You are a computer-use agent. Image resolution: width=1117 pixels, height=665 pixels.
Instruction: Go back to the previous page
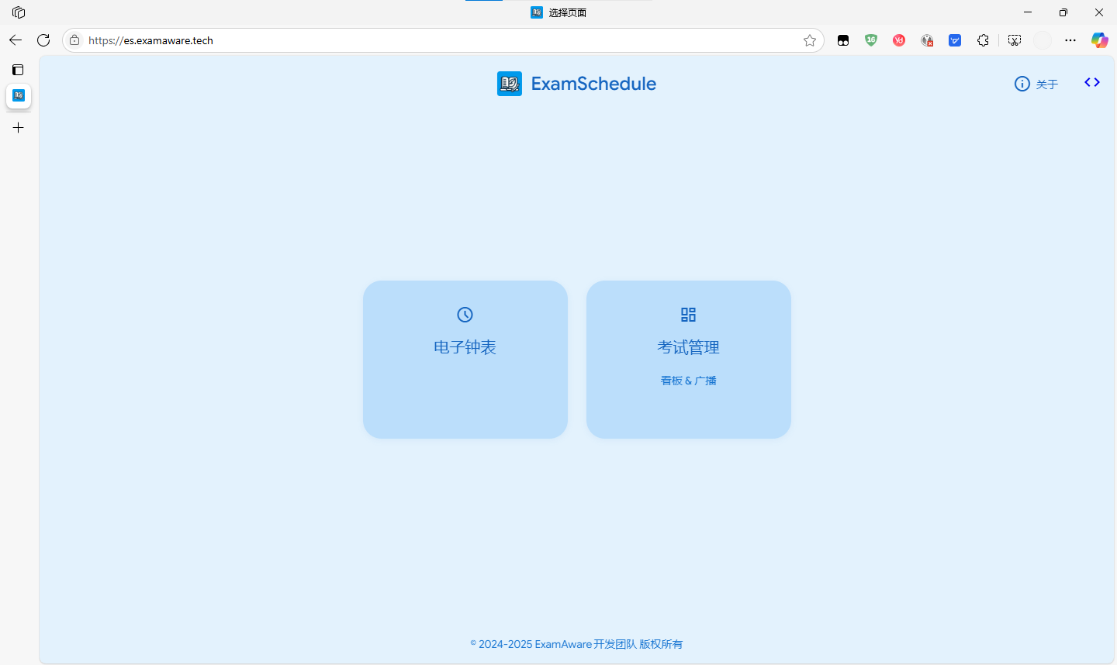pos(16,40)
